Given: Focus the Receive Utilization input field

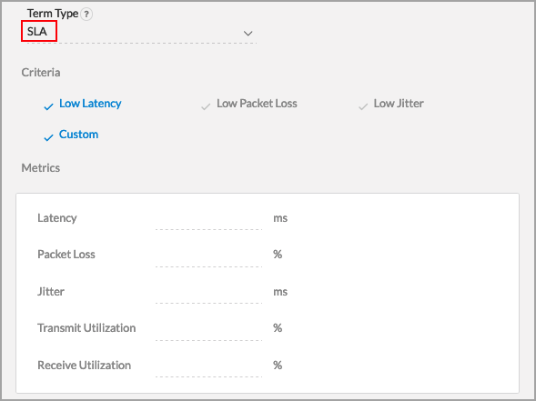Looking at the screenshot, I should coord(208,366).
